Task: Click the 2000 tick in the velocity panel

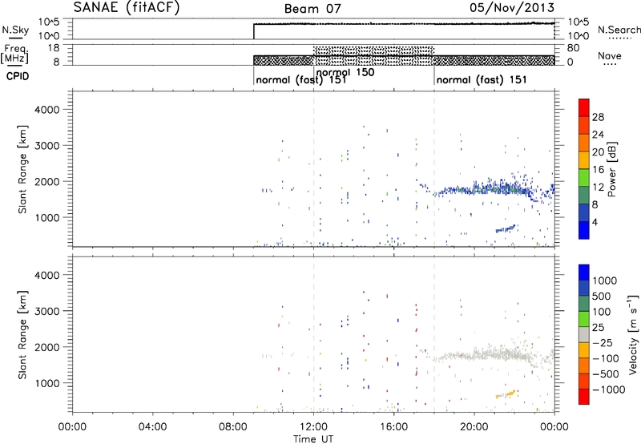Action: 46,347
